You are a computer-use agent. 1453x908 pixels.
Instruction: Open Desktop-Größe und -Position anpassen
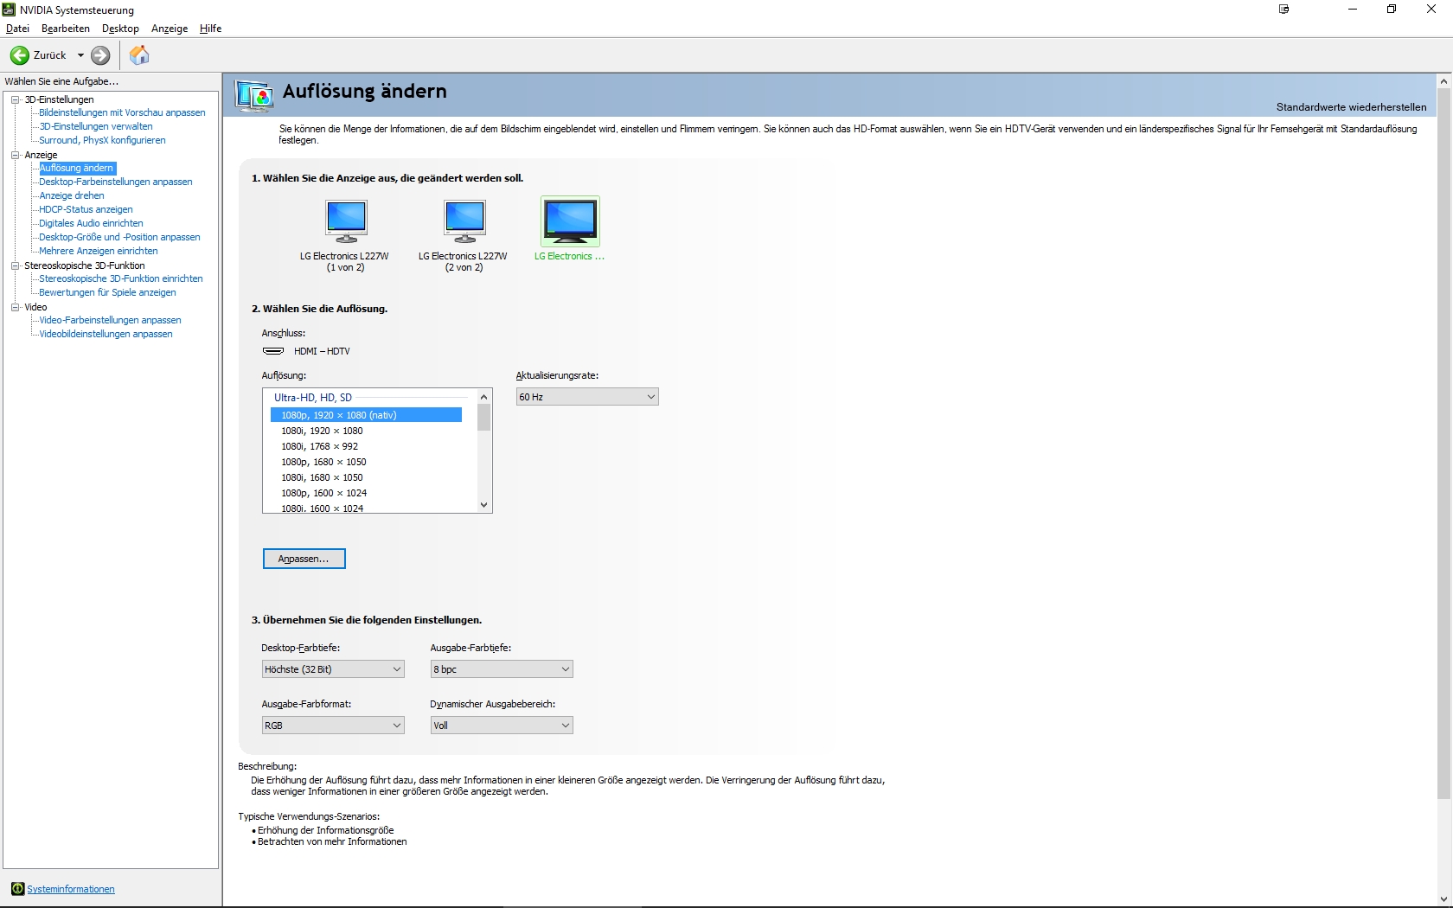point(119,237)
